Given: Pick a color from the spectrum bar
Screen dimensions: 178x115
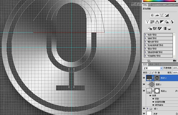Looking at the screenshot, I should pos(160,1).
